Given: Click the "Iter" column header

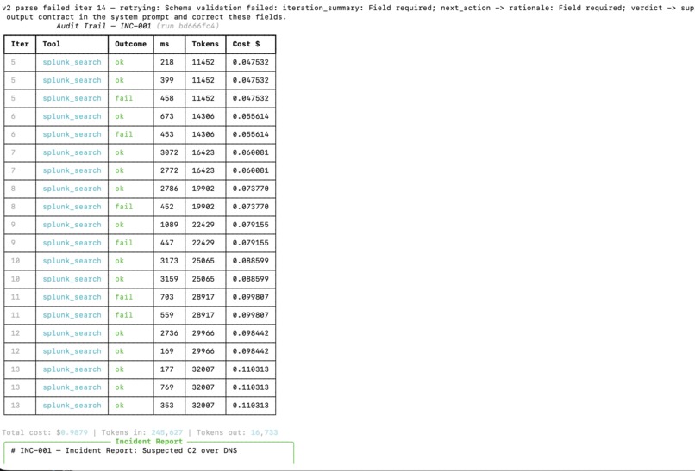Looking at the screenshot, I should click(20, 44).
